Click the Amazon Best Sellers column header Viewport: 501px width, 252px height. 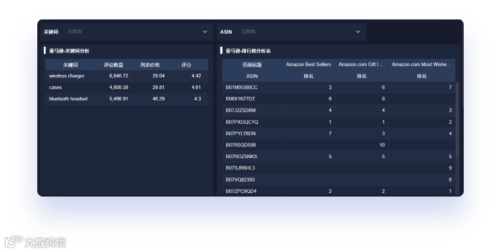click(309, 64)
